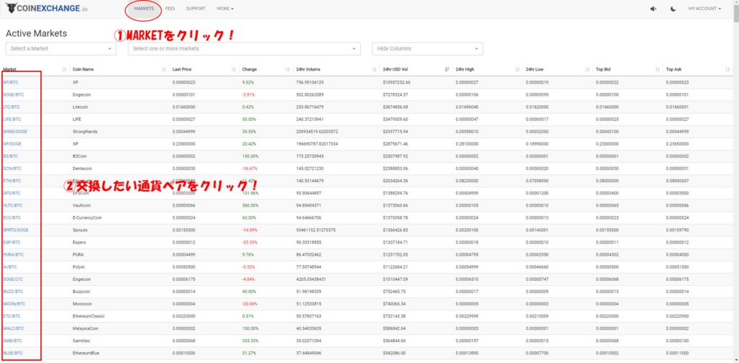Viewport: 739px width, 363px height.
Task: Open the BUZZ/BTC market link
Action: (13, 292)
